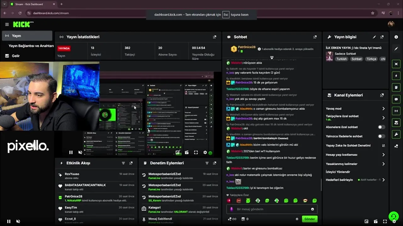Pop out the Kanal Eylemleri panel

tap(382, 95)
